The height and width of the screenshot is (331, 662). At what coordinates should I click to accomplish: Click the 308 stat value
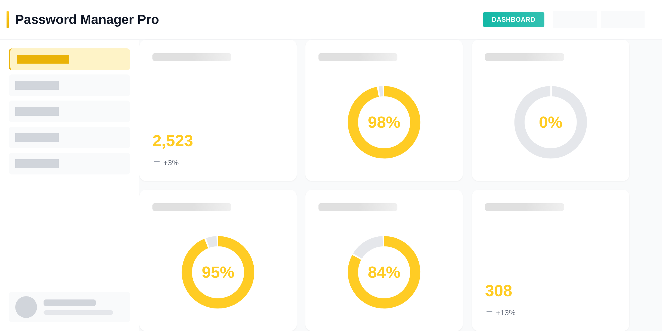coord(498,291)
